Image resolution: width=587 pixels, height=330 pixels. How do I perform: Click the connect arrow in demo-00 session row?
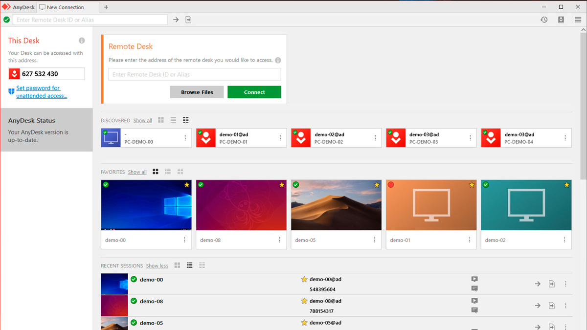click(538, 284)
